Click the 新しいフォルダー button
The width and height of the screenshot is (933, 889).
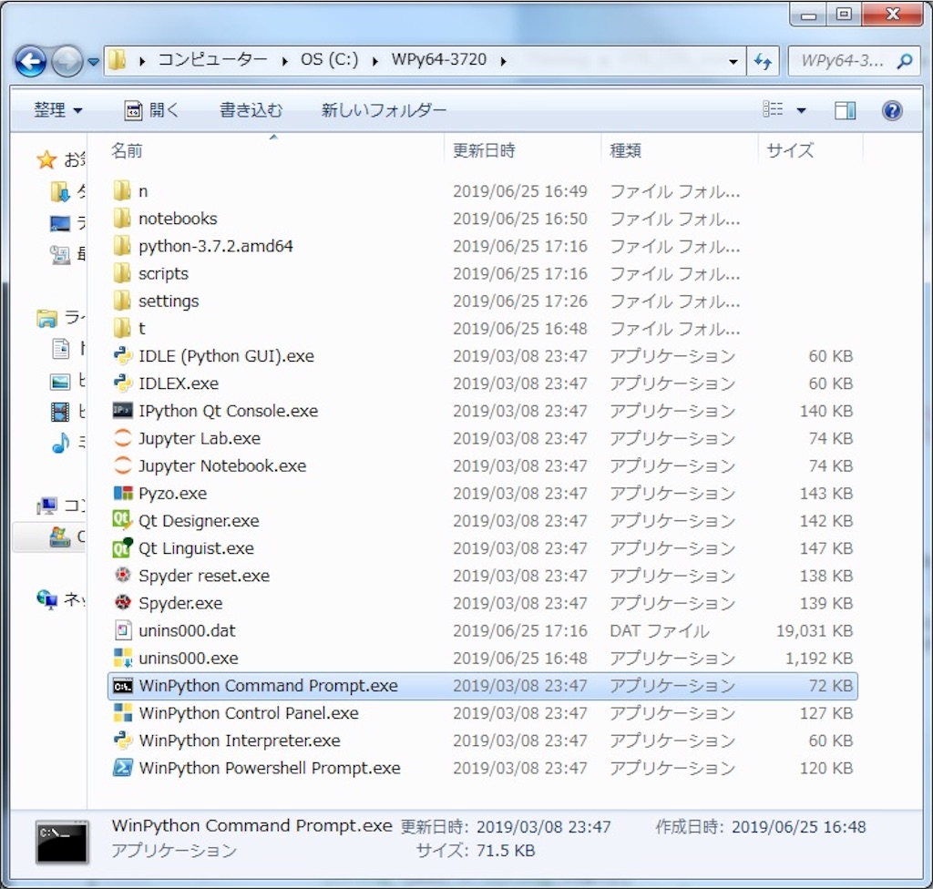point(384,110)
